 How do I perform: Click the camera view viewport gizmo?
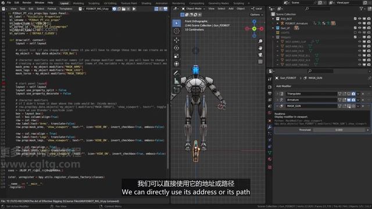tap(260, 55)
